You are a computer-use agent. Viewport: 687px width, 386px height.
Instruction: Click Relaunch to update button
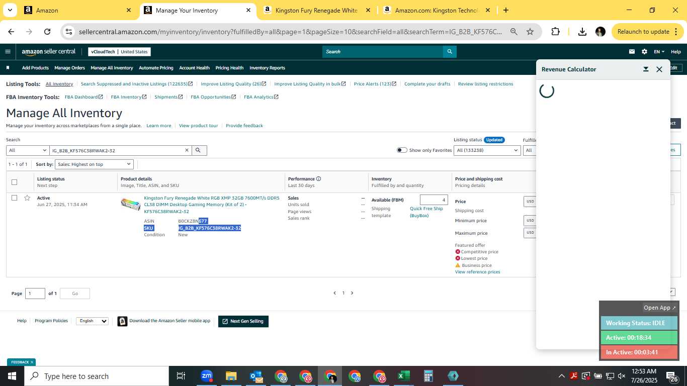point(643,32)
